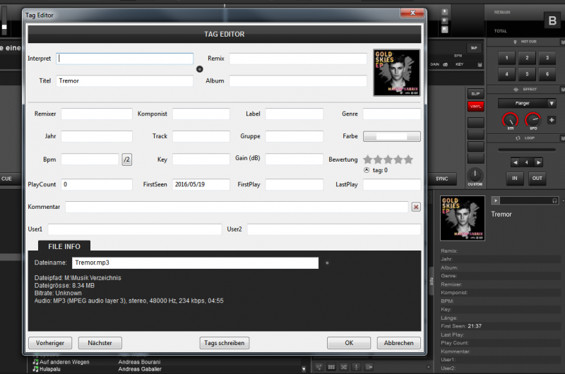Viewport: 565px width, 374px height.
Task: Open the Farbe color picker bar
Action: 391,136
